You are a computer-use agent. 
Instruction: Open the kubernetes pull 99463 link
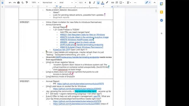coord(77,89)
